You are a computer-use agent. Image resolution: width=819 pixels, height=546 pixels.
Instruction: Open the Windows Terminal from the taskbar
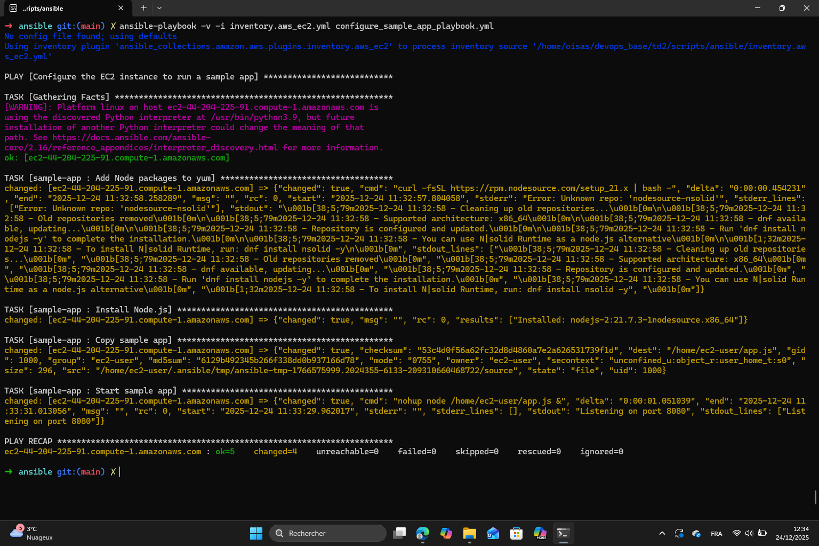pos(563,533)
